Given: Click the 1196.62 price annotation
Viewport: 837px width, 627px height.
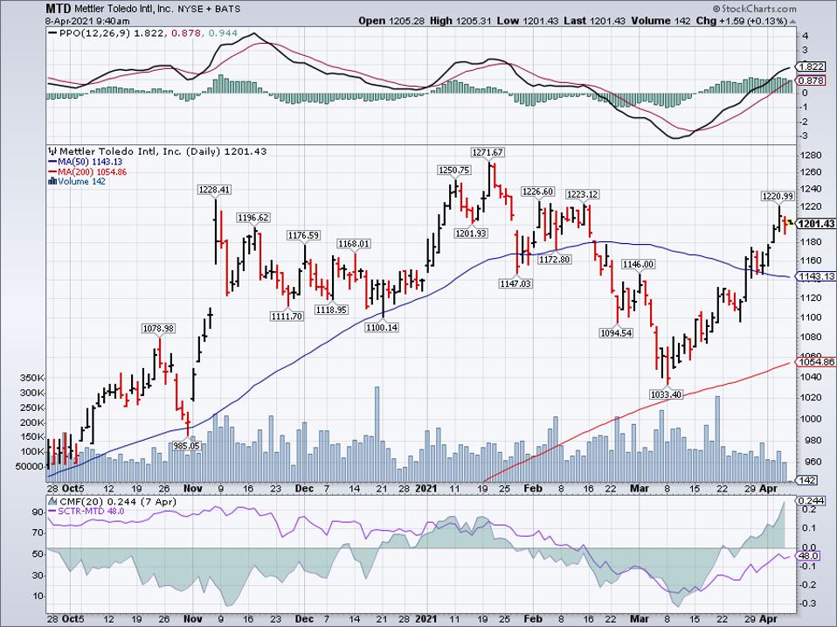Looking at the screenshot, I should click(253, 218).
